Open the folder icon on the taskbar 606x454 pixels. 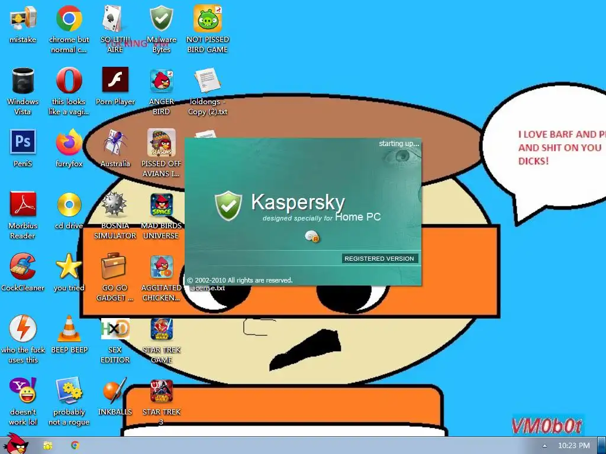(48, 446)
